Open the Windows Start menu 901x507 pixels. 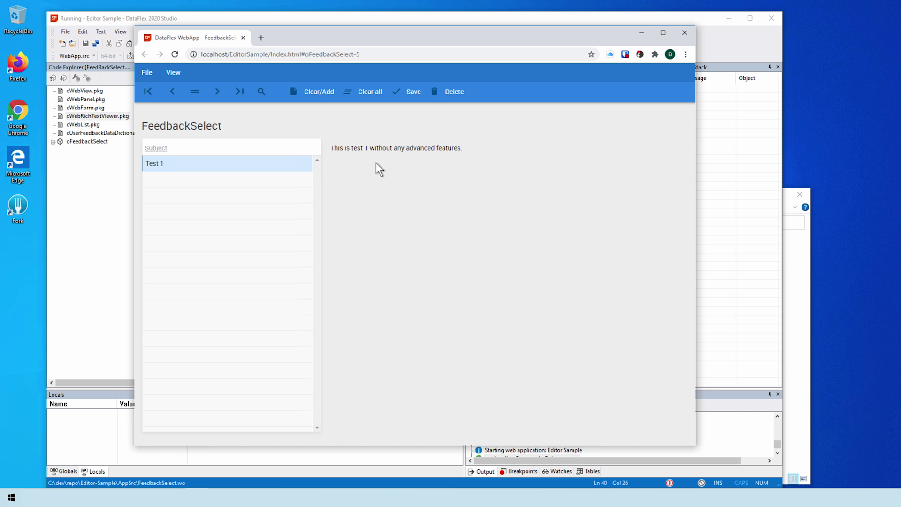click(x=12, y=498)
